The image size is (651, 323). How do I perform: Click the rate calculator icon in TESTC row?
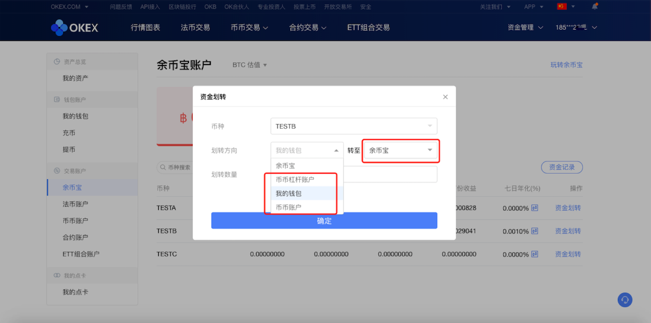tap(535, 254)
